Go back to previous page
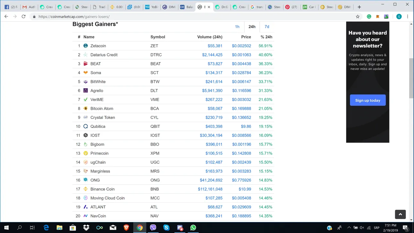 click(x=6, y=17)
